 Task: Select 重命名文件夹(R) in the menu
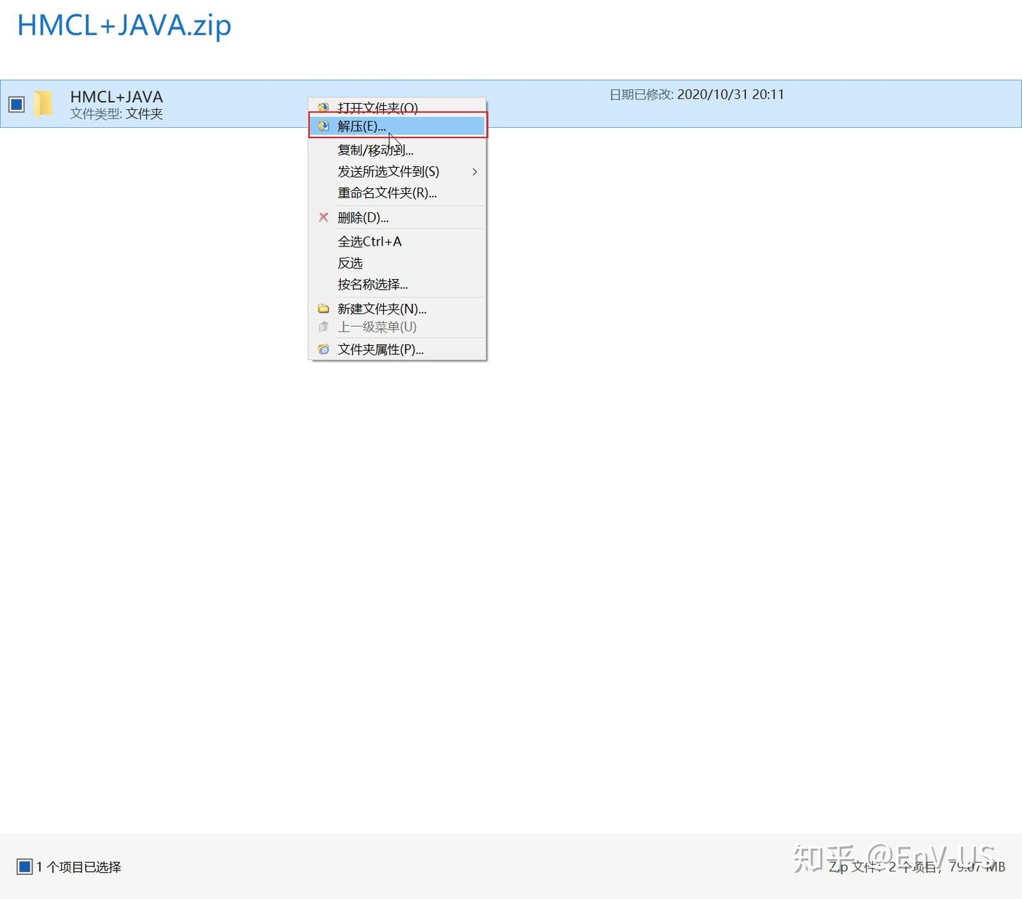point(387,192)
